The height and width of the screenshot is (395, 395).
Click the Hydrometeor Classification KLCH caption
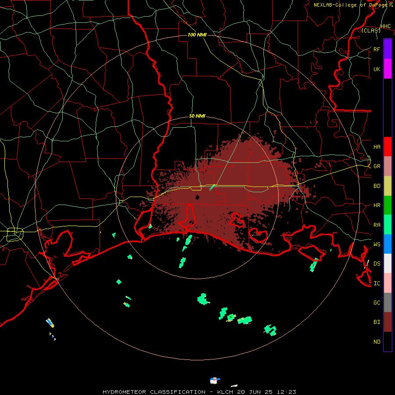click(x=199, y=392)
